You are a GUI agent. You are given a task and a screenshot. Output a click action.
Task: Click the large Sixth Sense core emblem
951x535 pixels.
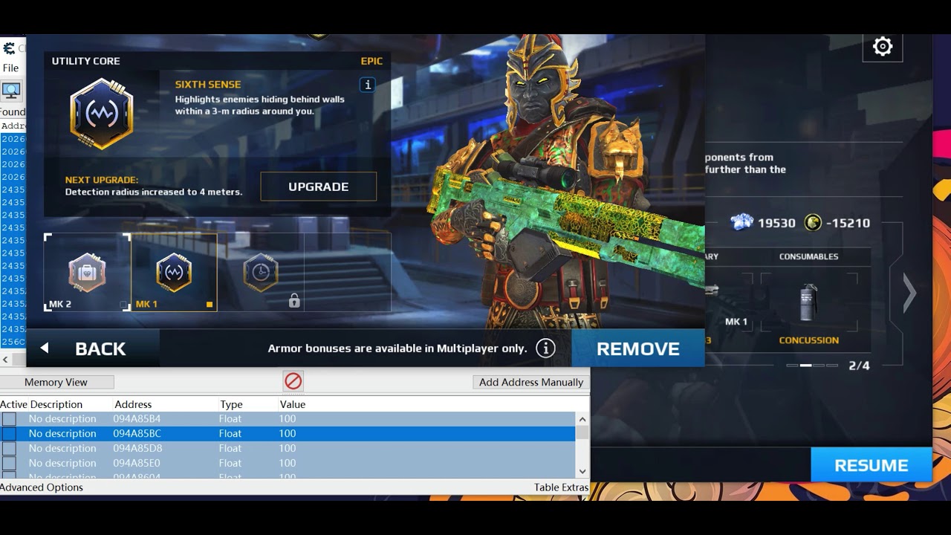point(102,114)
